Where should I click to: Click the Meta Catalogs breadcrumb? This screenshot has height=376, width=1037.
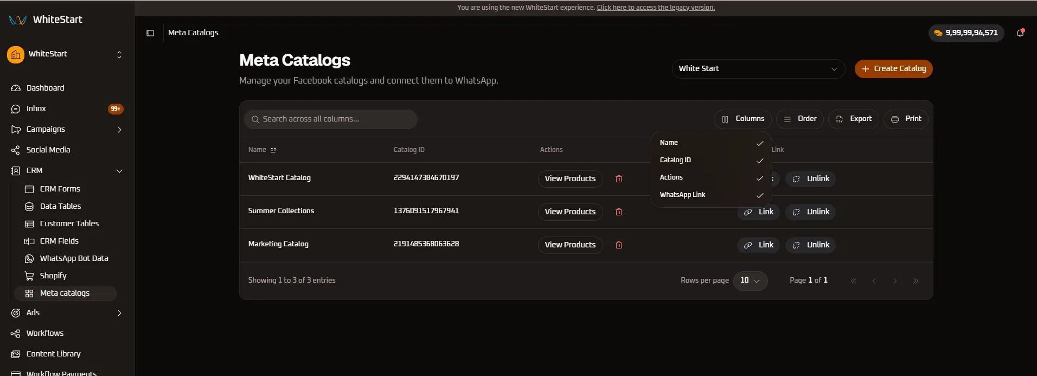(x=193, y=33)
